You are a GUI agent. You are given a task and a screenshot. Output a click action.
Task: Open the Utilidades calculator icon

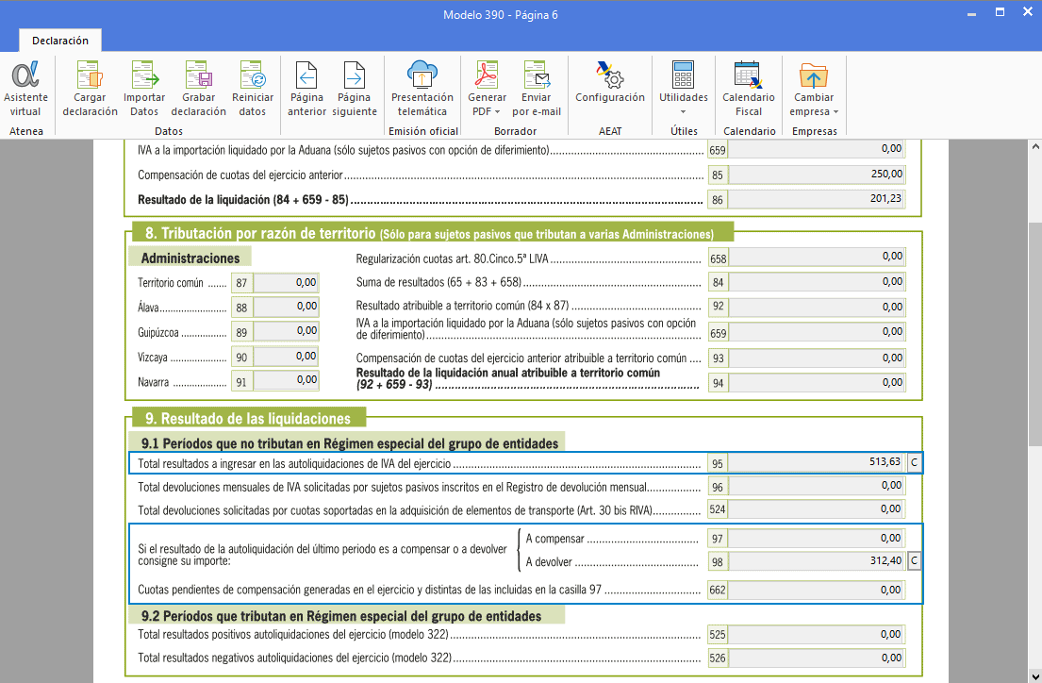pos(683,75)
